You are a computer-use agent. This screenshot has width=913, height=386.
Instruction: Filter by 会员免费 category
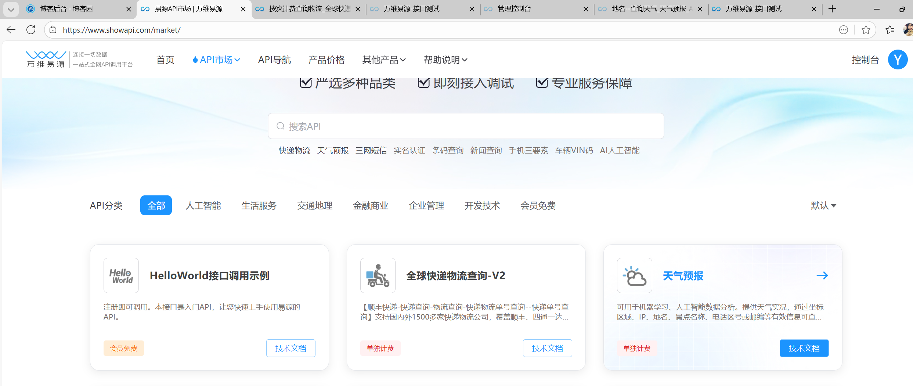point(538,205)
